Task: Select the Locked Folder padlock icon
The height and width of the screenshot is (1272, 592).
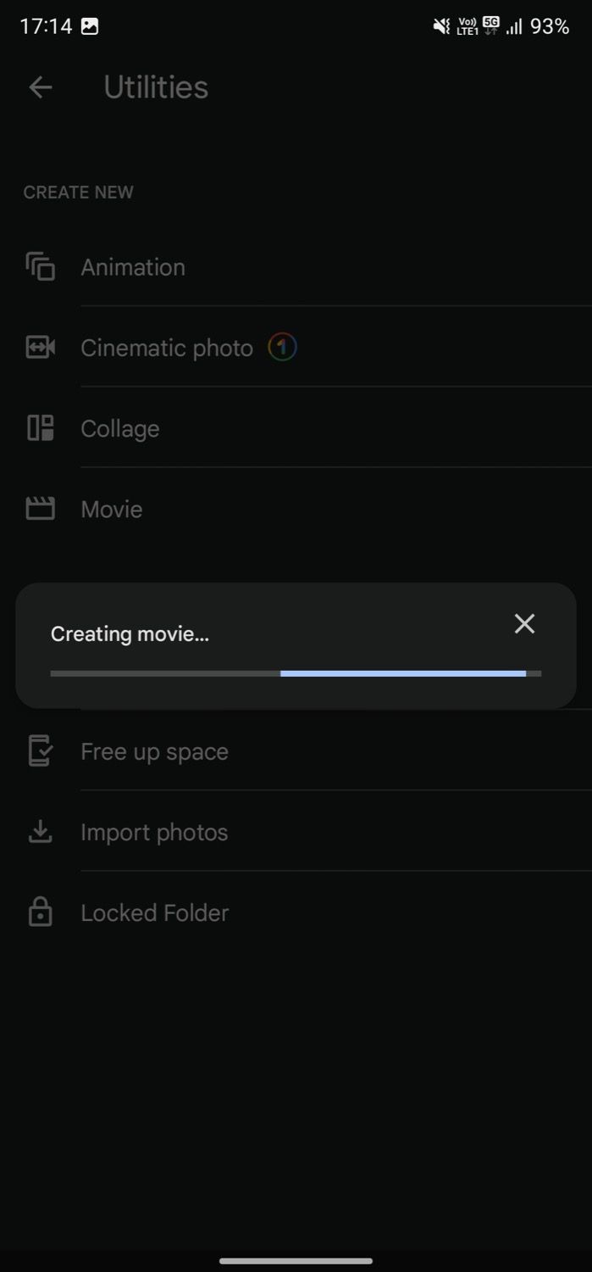Action: click(x=39, y=912)
